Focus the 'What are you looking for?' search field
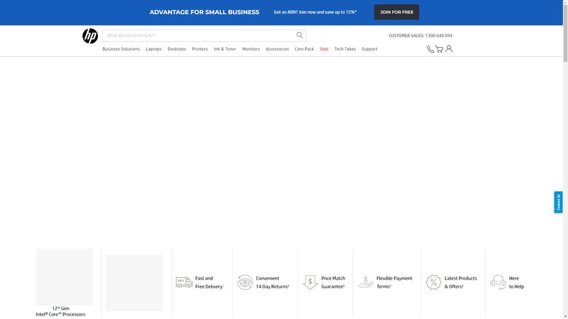Screen dimensions: 568x319 pyautogui.click(x=204, y=35)
